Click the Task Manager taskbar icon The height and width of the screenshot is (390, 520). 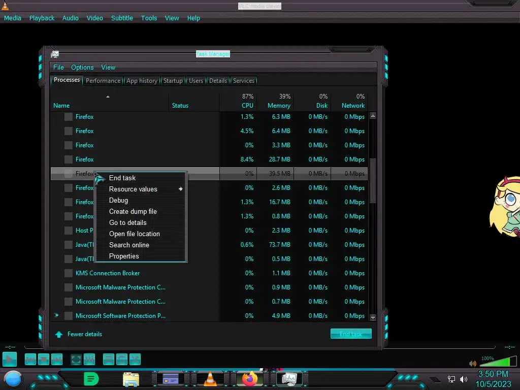coord(289,379)
